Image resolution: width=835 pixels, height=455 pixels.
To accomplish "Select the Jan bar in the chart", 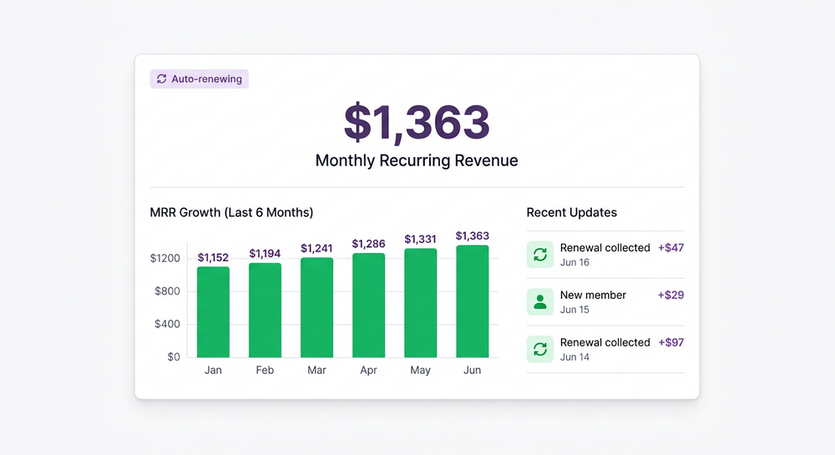I will [x=213, y=312].
